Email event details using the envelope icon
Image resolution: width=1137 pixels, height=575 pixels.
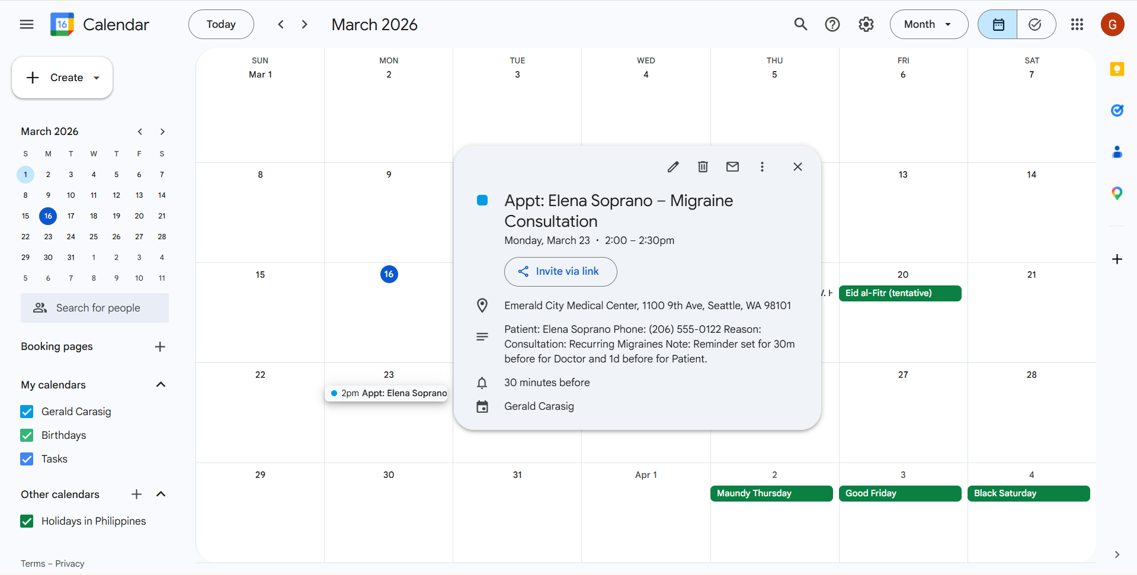pos(732,167)
